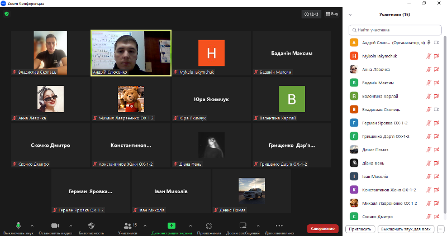Select Баданін Максим video tile
Screen dimensions: 447x236
pos(292,53)
